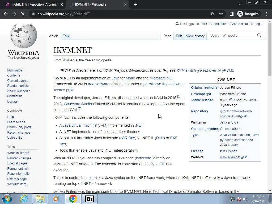Select the IKVM.NET - Wikipedia tab
The height and width of the screenshot is (204, 272).
tap(97, 5)
